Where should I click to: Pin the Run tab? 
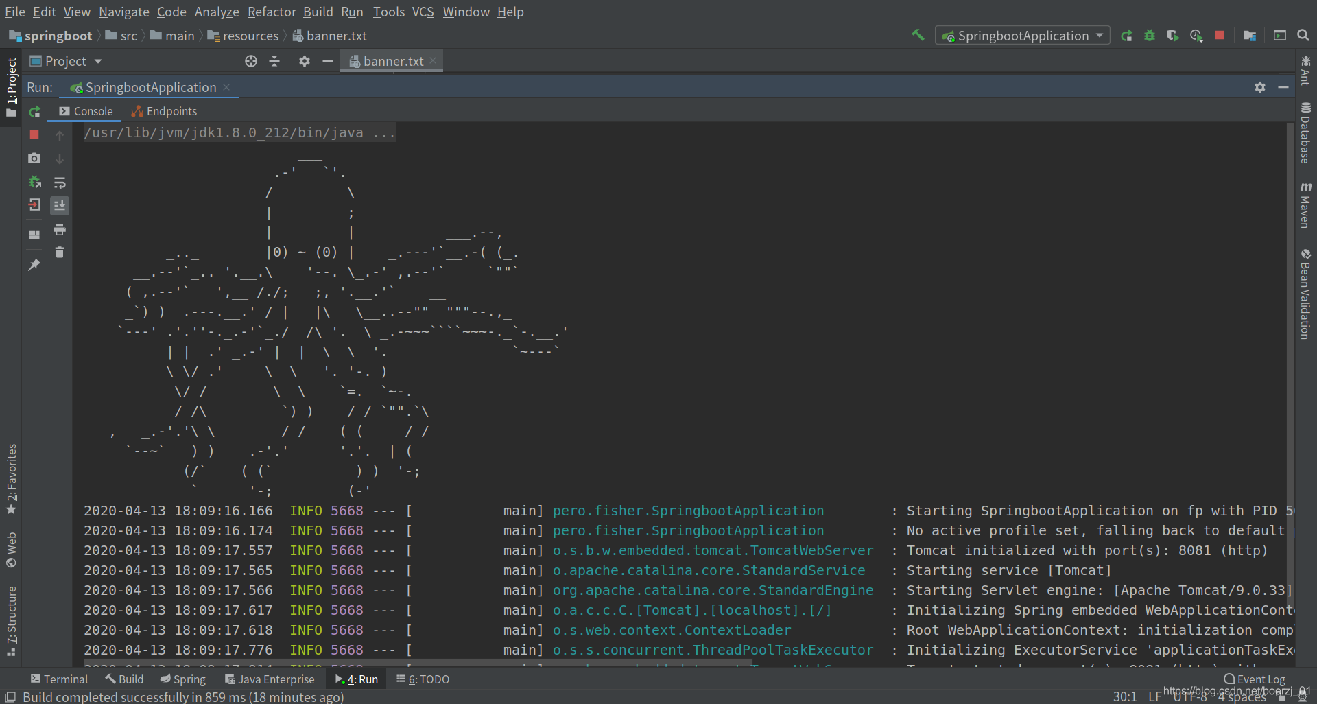pos(34,264)
